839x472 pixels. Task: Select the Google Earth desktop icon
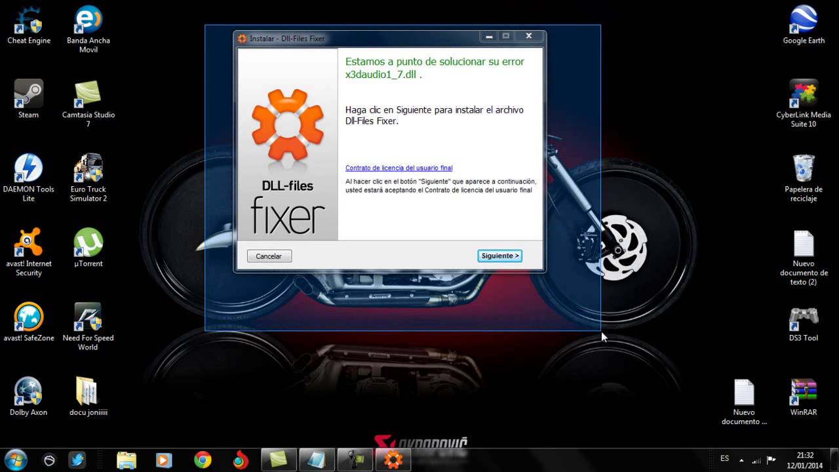tap(804, 26)
